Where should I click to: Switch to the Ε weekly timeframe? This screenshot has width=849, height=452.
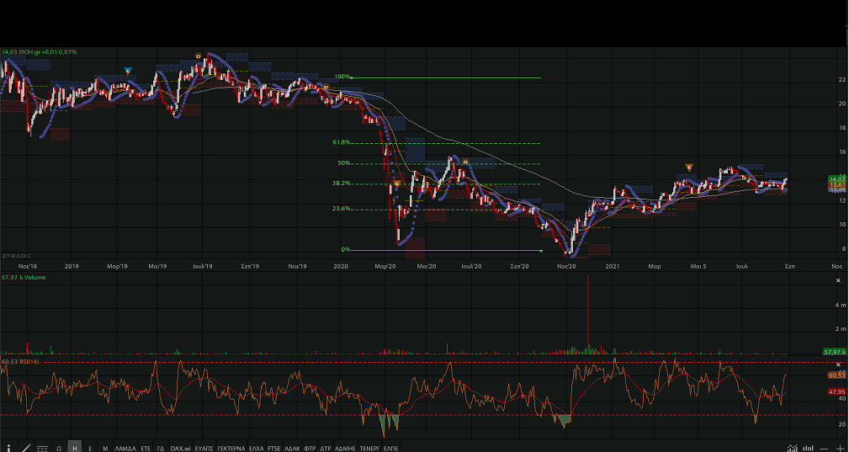tap(90, 448)
